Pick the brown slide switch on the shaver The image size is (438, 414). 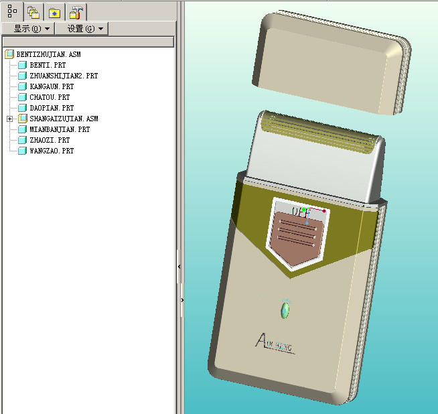(x=297, y=238)
